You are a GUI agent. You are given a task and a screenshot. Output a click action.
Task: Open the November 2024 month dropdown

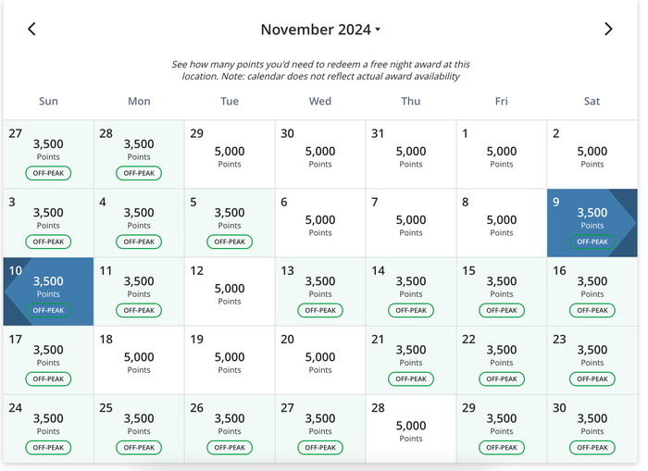(320, 30)
